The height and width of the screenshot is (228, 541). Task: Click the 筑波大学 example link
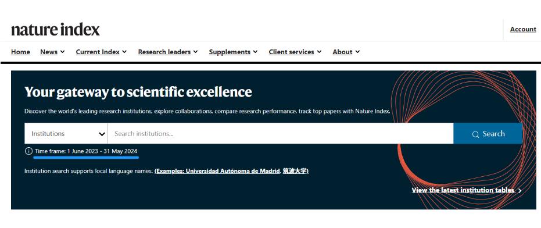(x=295, y=171)
